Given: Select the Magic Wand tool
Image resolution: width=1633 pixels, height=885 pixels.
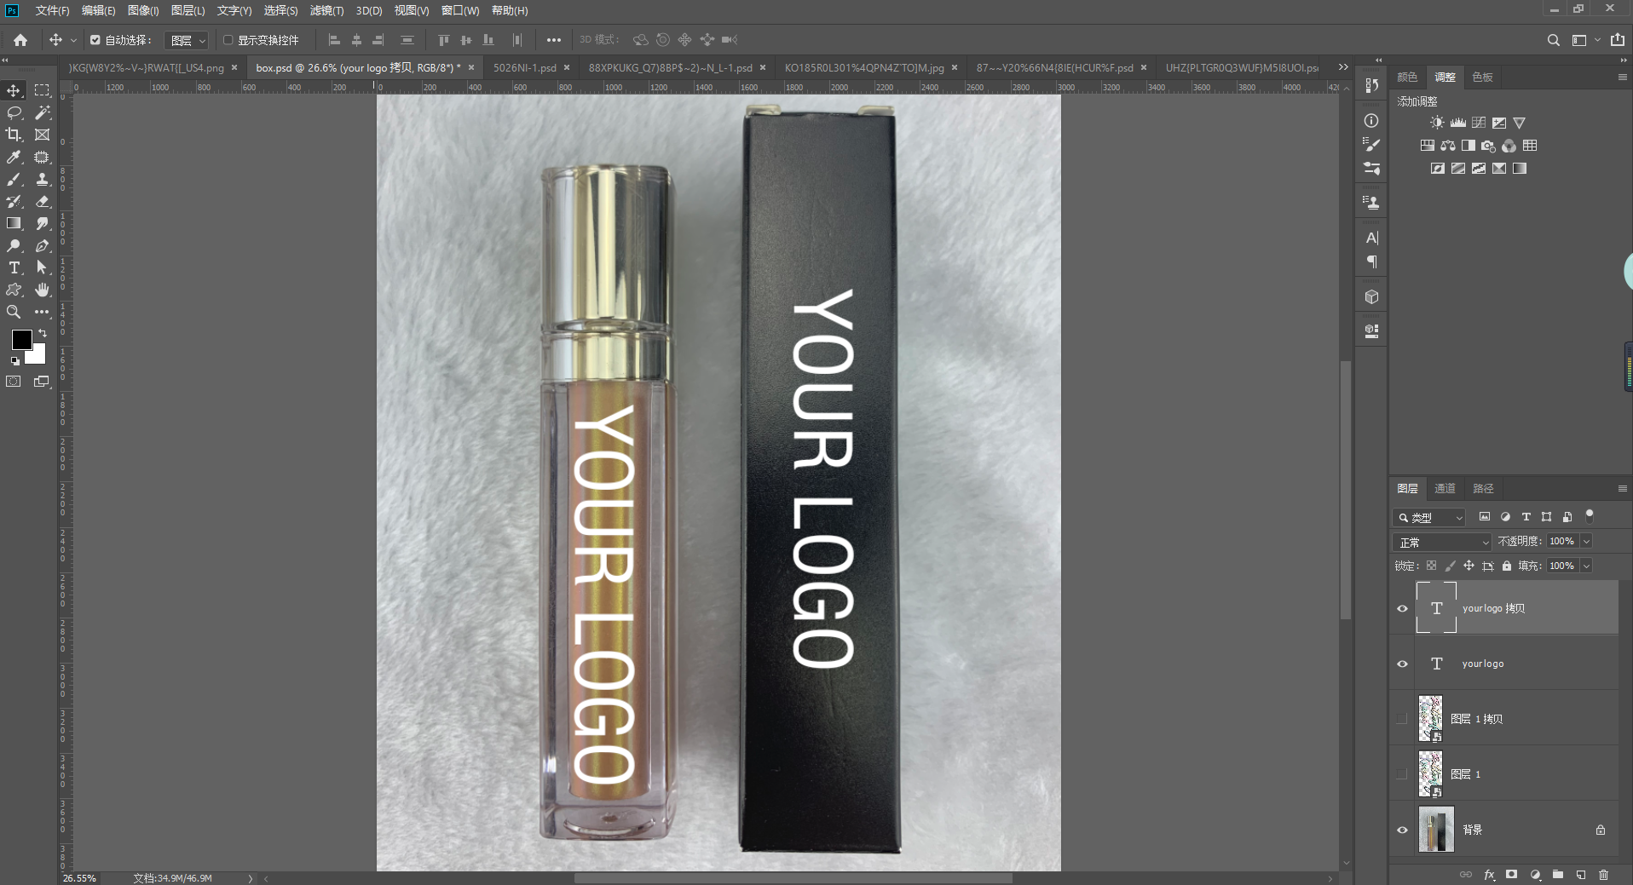Looking at the screenshot, I should pyautogui.click(x=42, y=112).
